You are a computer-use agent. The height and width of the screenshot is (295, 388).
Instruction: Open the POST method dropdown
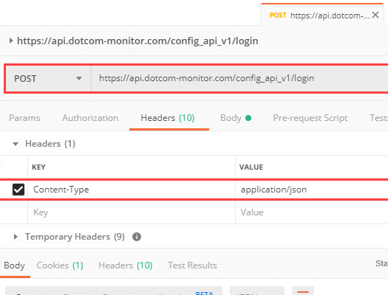(48, 78)
